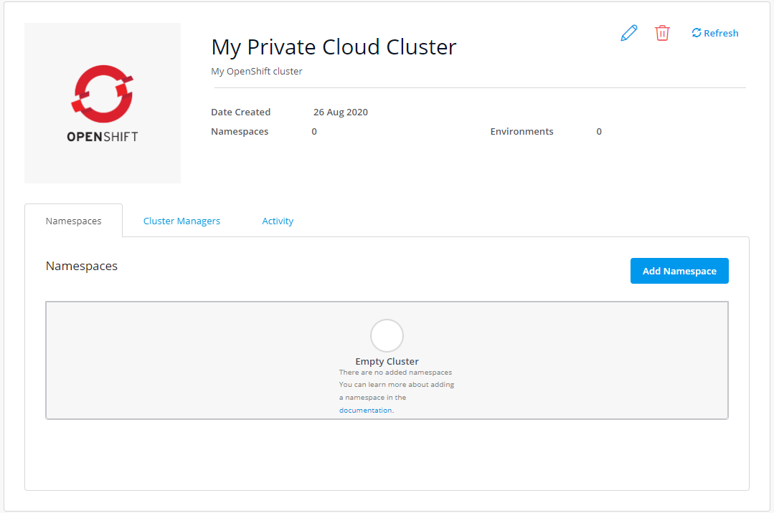Click the Empty Cluster heading text
This screenshot has width=774, height=513.
pos(387,361)
